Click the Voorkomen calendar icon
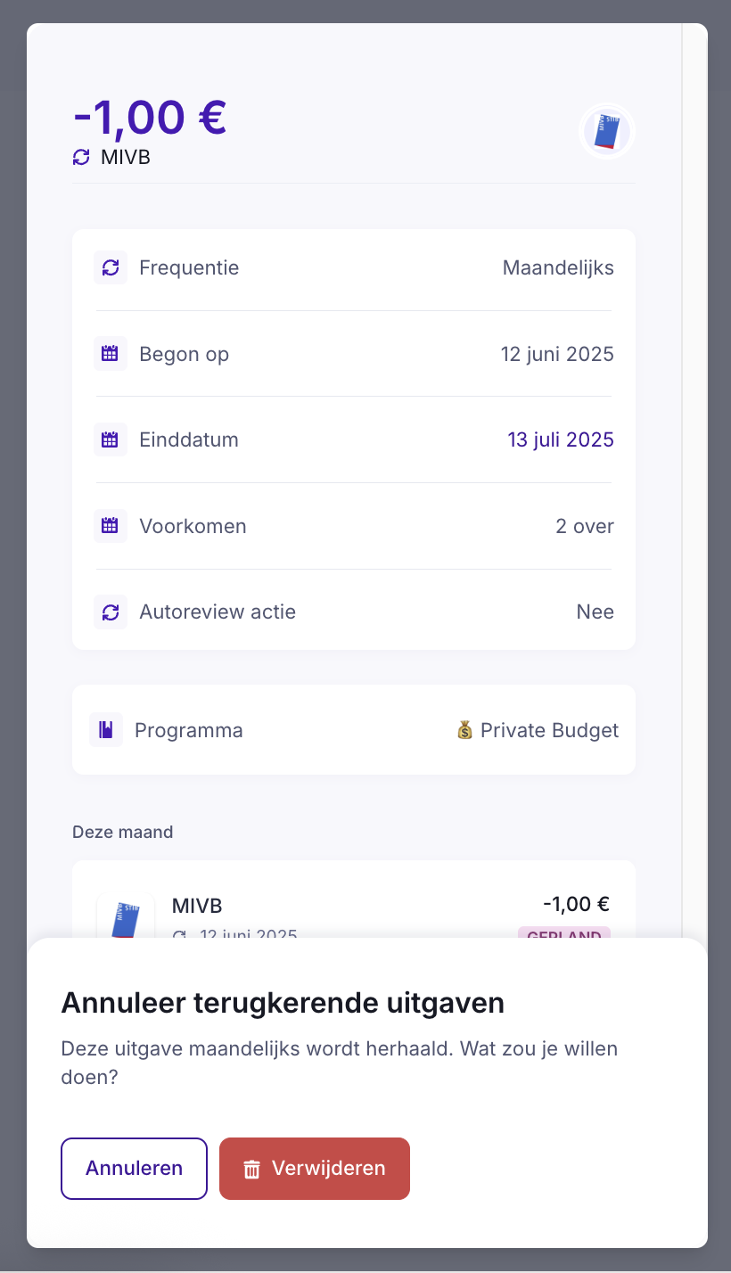 click(111, 526)
